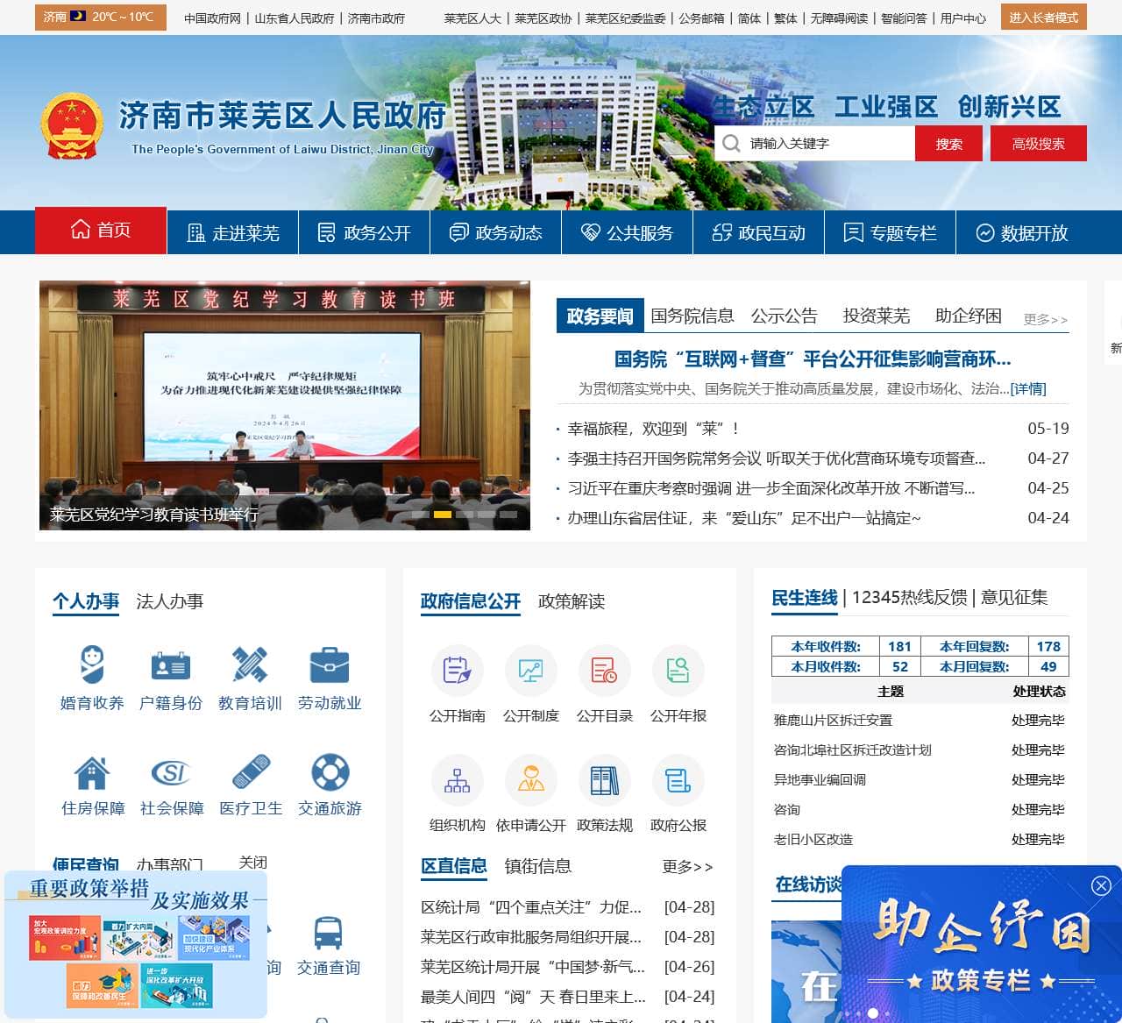
Task: Close the 助企纾困 floating banner
Action: 1101,885
